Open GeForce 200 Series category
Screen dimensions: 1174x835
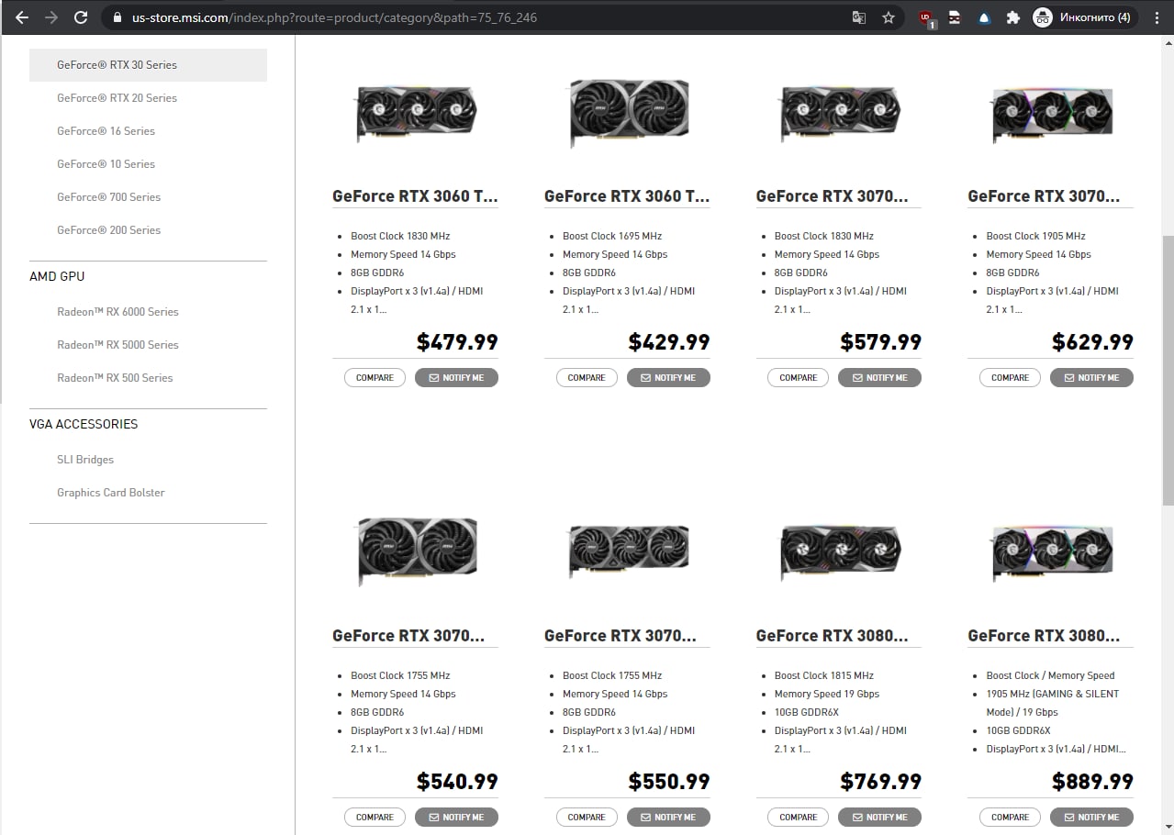108,230
